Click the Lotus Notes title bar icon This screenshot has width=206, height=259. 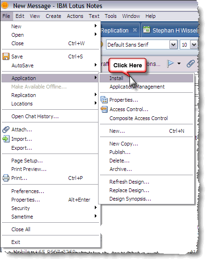click(5, 5)
